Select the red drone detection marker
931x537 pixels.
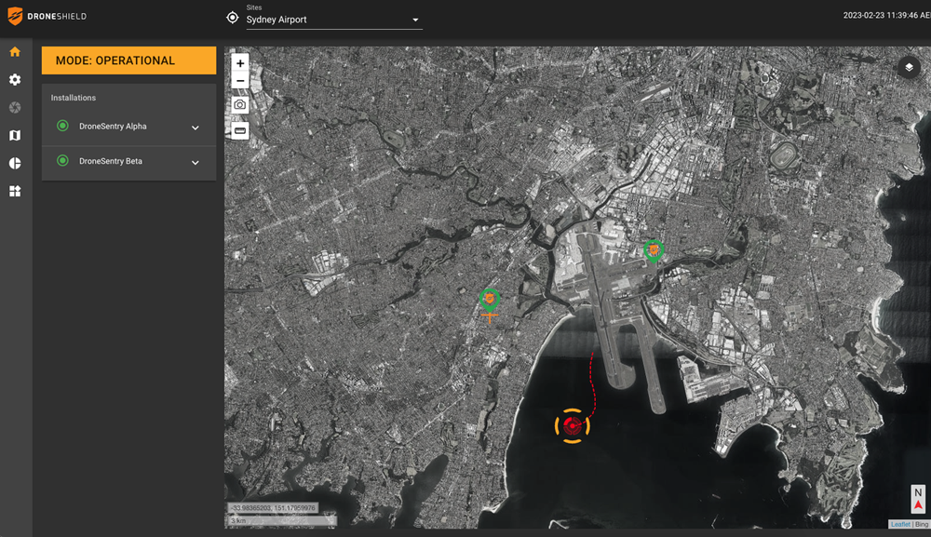(573, 425)
